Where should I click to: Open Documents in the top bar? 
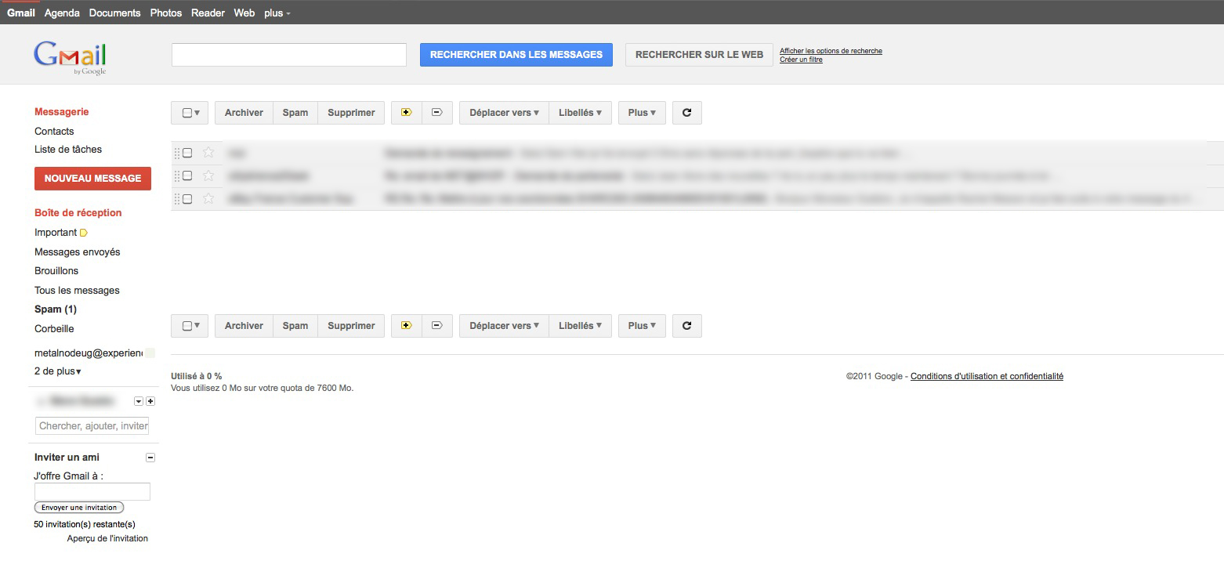point(115,13)
